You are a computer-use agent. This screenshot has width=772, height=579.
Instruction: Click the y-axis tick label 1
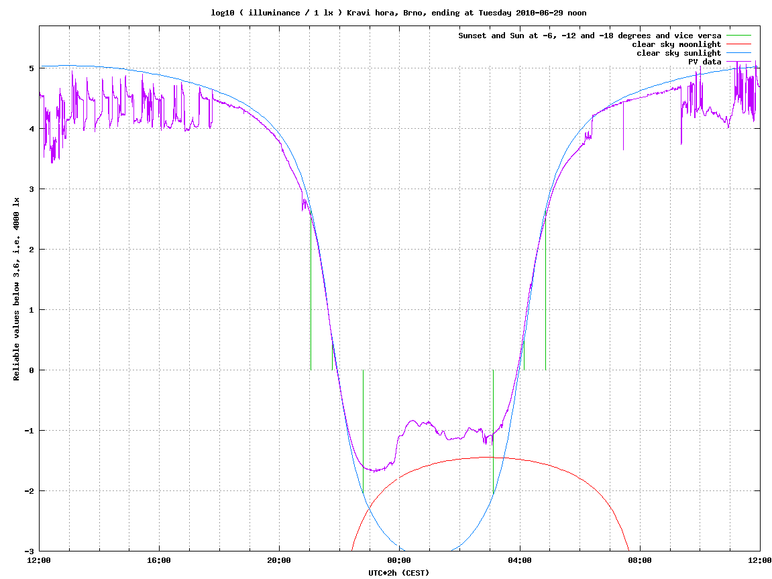click(x=32, y=310)
